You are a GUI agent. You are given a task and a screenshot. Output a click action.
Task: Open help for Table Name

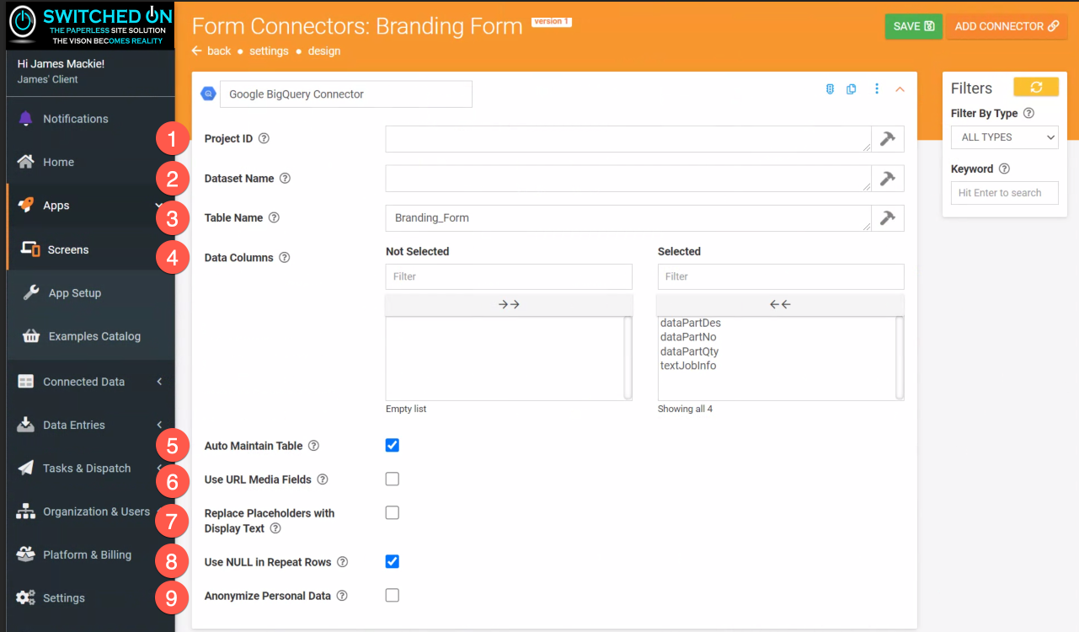274,217
